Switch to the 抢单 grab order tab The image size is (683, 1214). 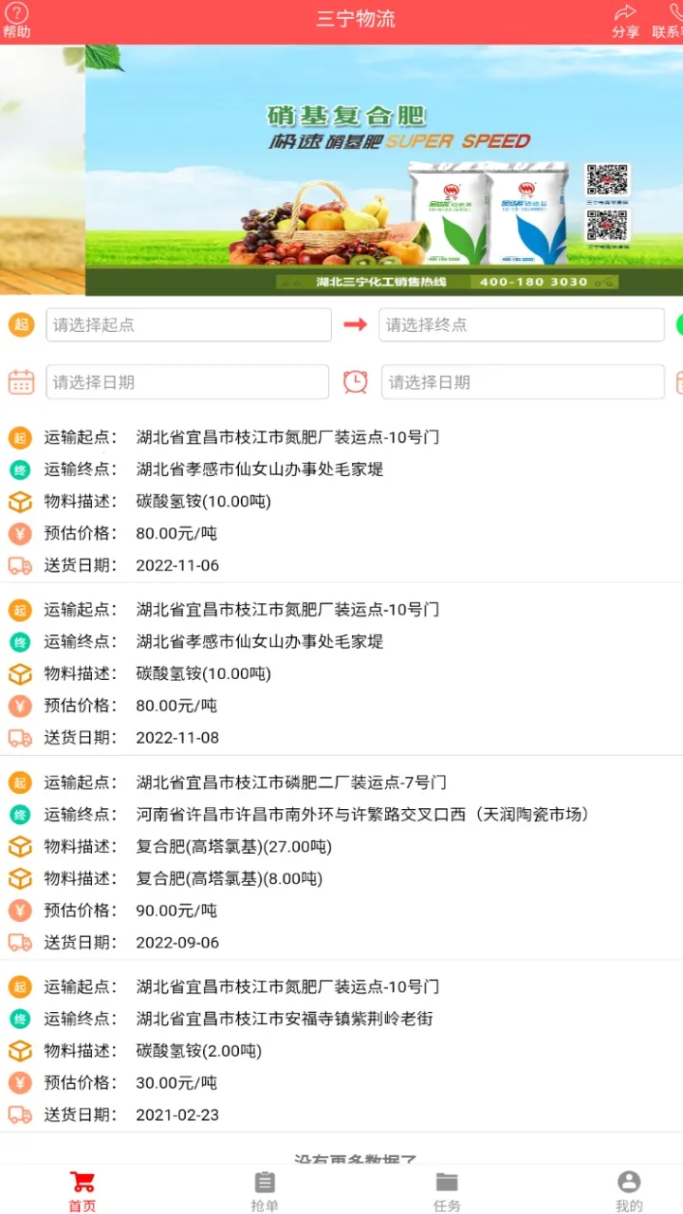click(265, 1191)
